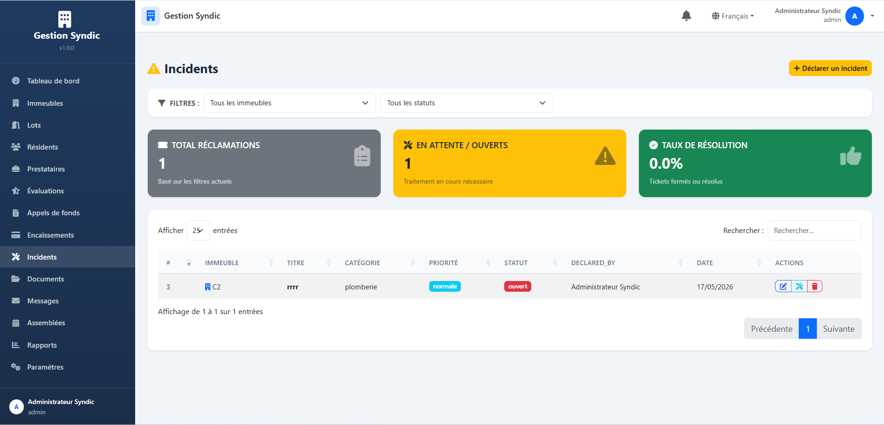Click Précédente pagination button
The width and height of the screenshot is (884, 425).
click(772, 329)
